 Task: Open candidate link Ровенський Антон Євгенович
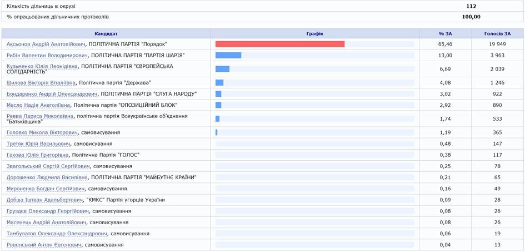click(x=44, y=245)
